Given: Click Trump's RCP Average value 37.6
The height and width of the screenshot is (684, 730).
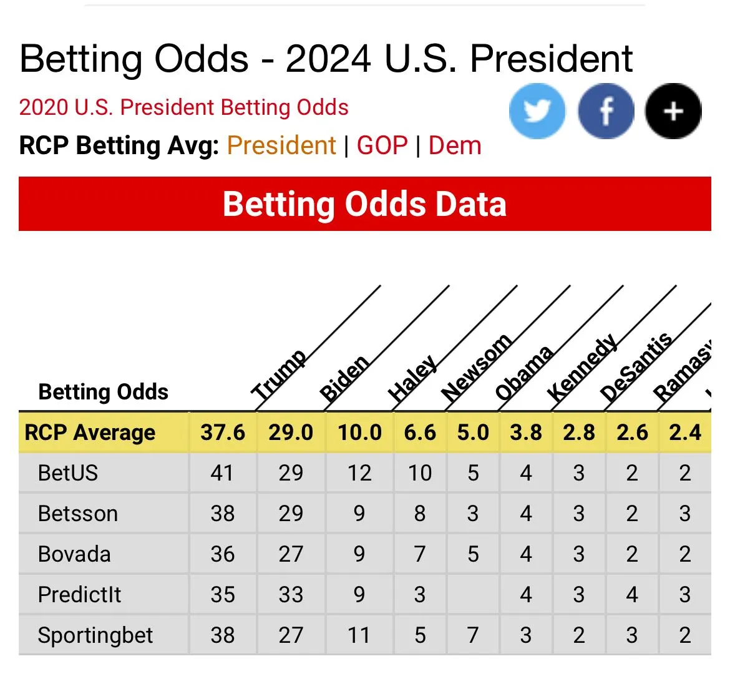Looking at the screenshot, I should click(x=223, y=432).
